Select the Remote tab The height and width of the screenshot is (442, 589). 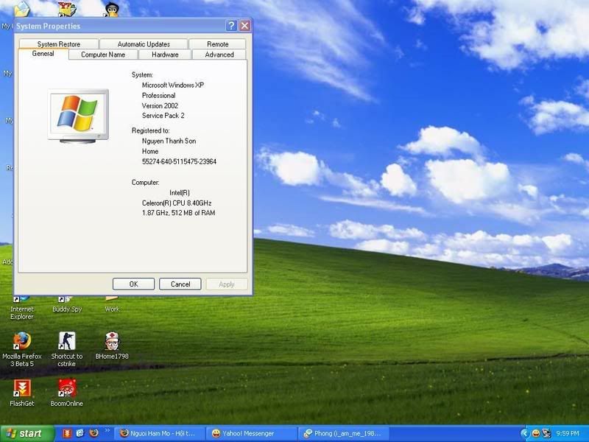click(x=217, y=44)
